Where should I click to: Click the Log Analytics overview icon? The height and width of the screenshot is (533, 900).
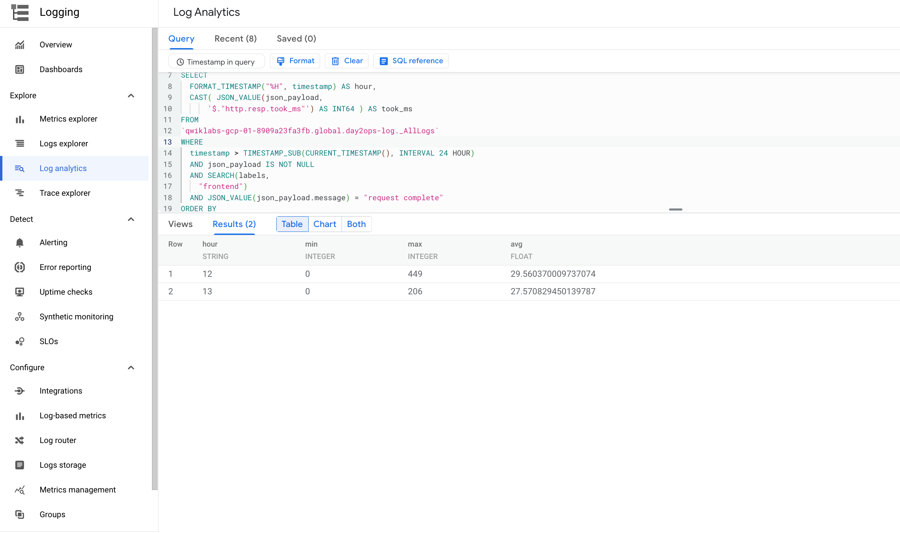[x=20, y=169]
